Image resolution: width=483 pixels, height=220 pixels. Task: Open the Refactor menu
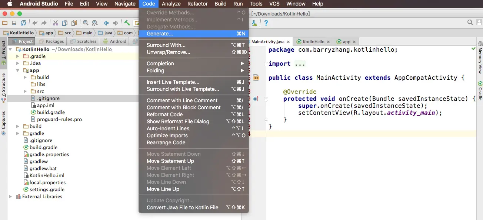[x=197, y=4]
